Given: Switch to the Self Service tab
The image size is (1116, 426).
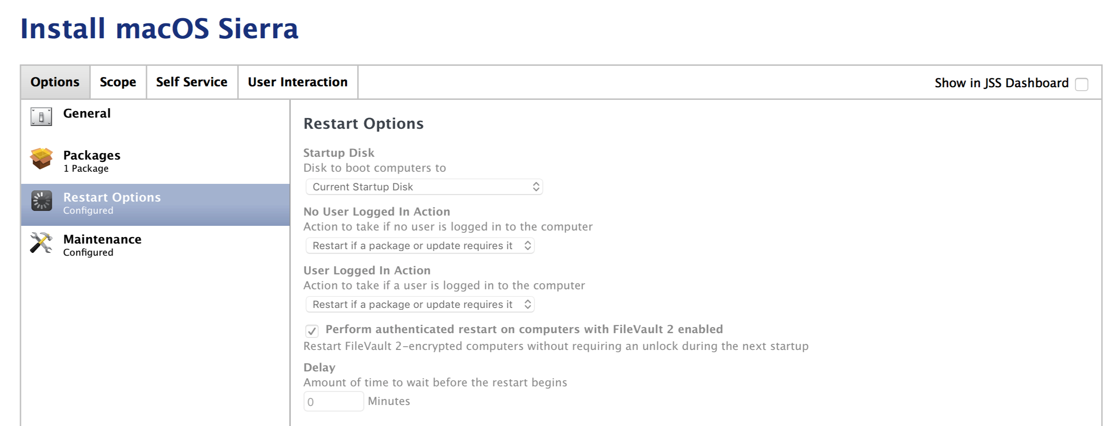Looking at the screenshot, I should pos(192,82).
